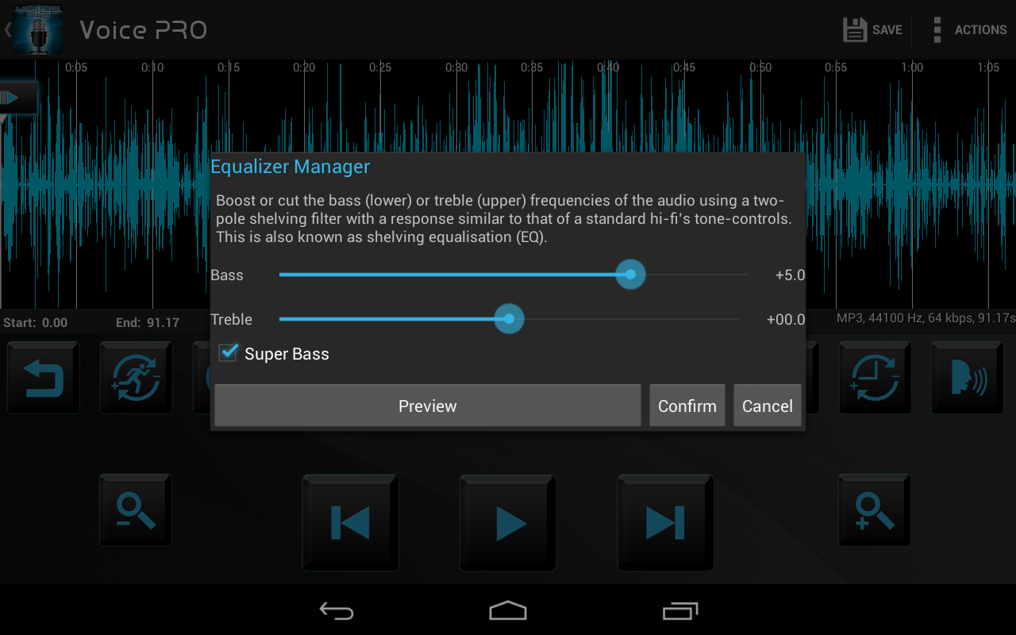Play the audio recording

click(x=508, y=523)
